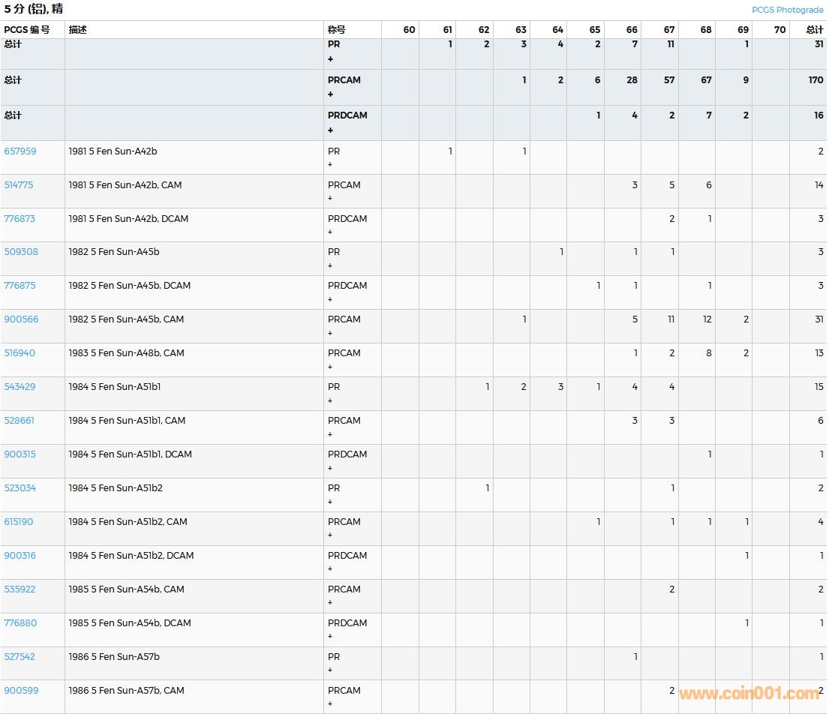Click coin number 514775 link

coord(19,185)
